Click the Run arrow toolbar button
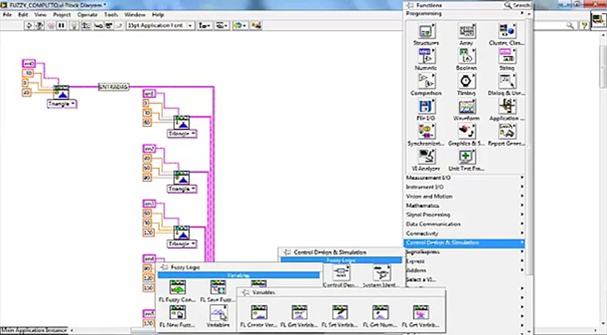Image resolution: width=607 pixels, height=335 pixels. [29, 26]
